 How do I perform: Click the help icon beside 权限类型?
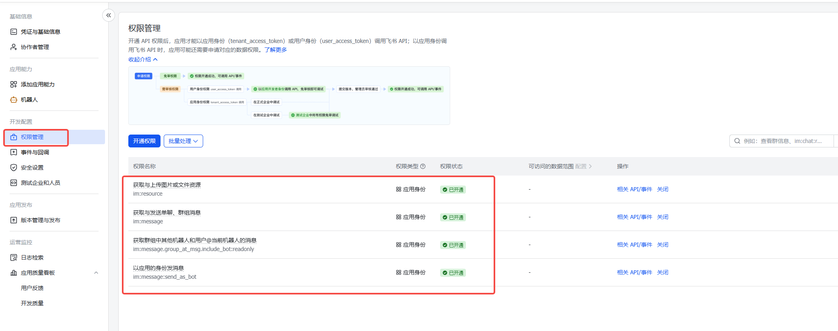[423, 166]
